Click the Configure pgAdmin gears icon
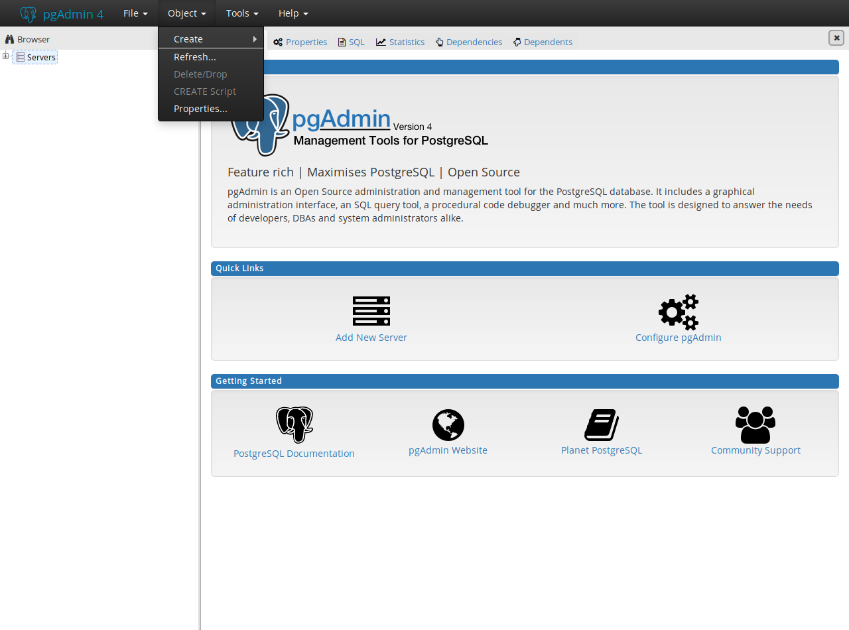849x630 pixels. coord(678,312)
